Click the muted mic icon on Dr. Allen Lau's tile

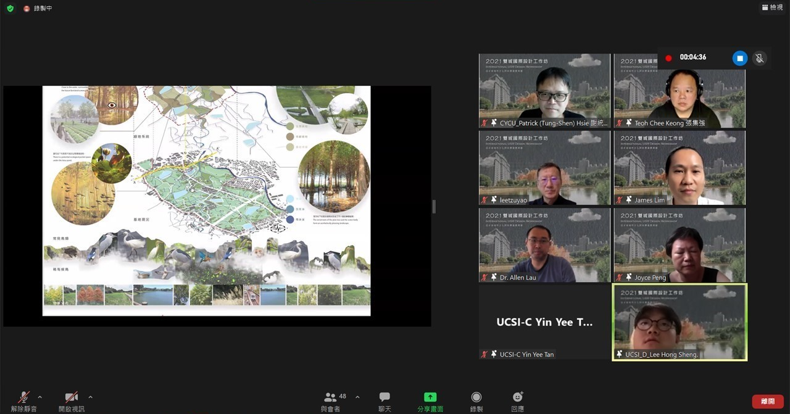(x=484, y=278)
